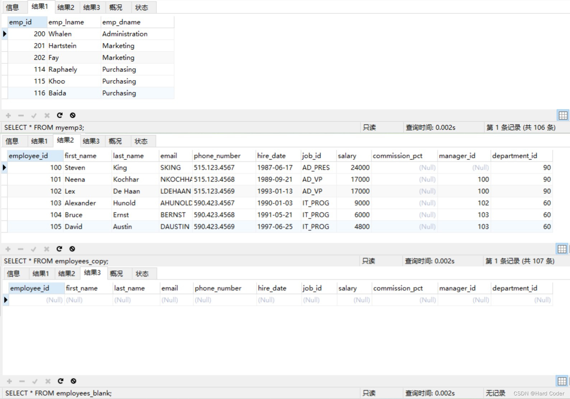The image size is (570, 399).
Task: Switch myemp3 panel to grid view
Action: pyautogui.click(x=563, y=115)
